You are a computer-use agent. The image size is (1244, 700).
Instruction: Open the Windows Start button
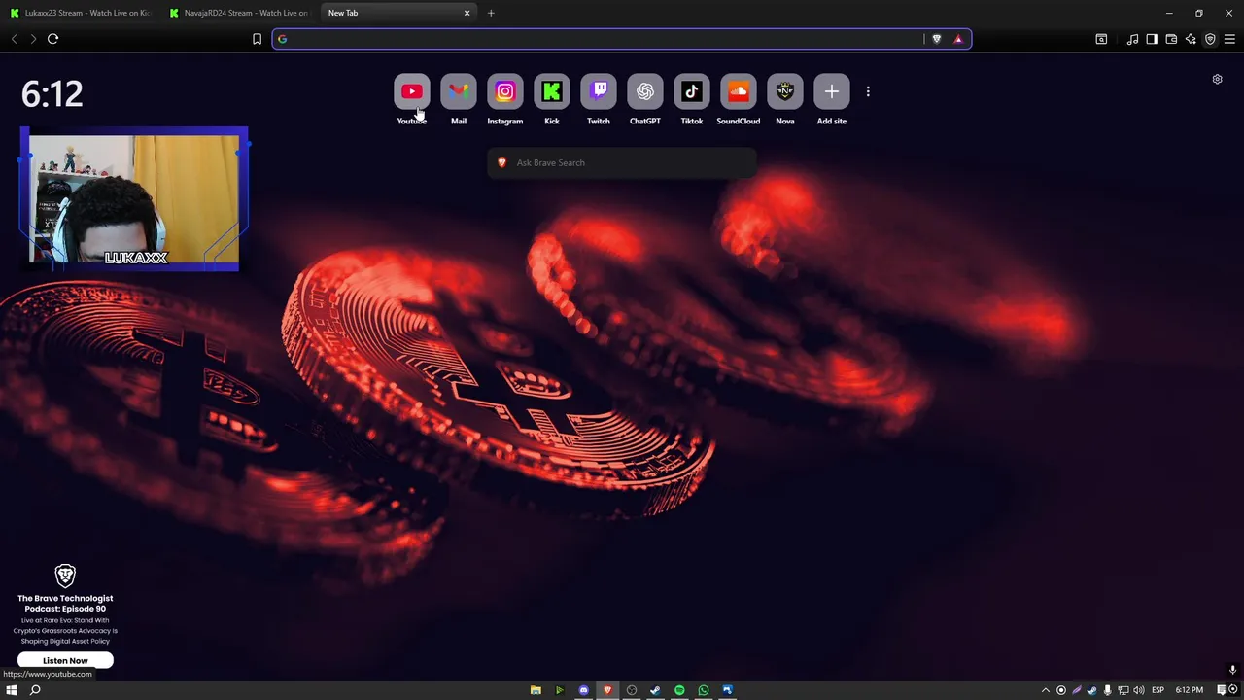(12, 690)
